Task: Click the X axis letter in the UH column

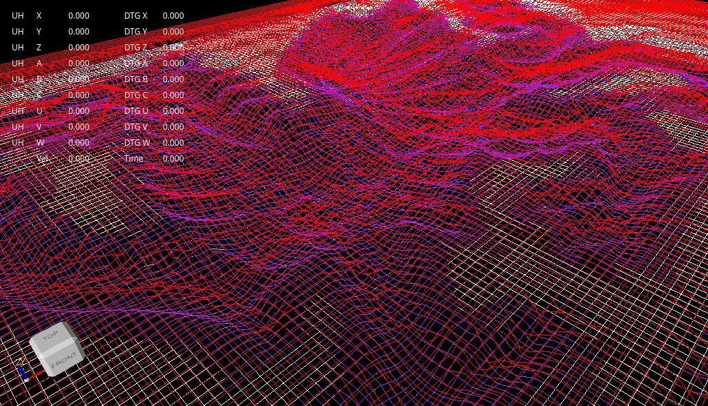Action: click(39, 16)
